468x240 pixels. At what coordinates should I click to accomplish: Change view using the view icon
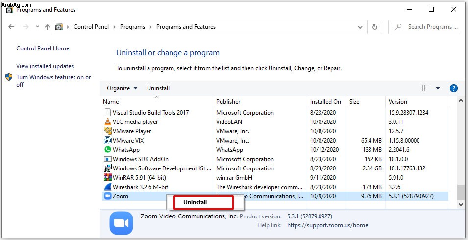(426, 88)
